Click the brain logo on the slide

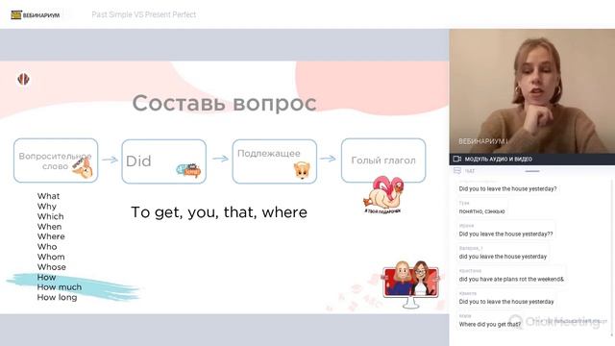23,79
